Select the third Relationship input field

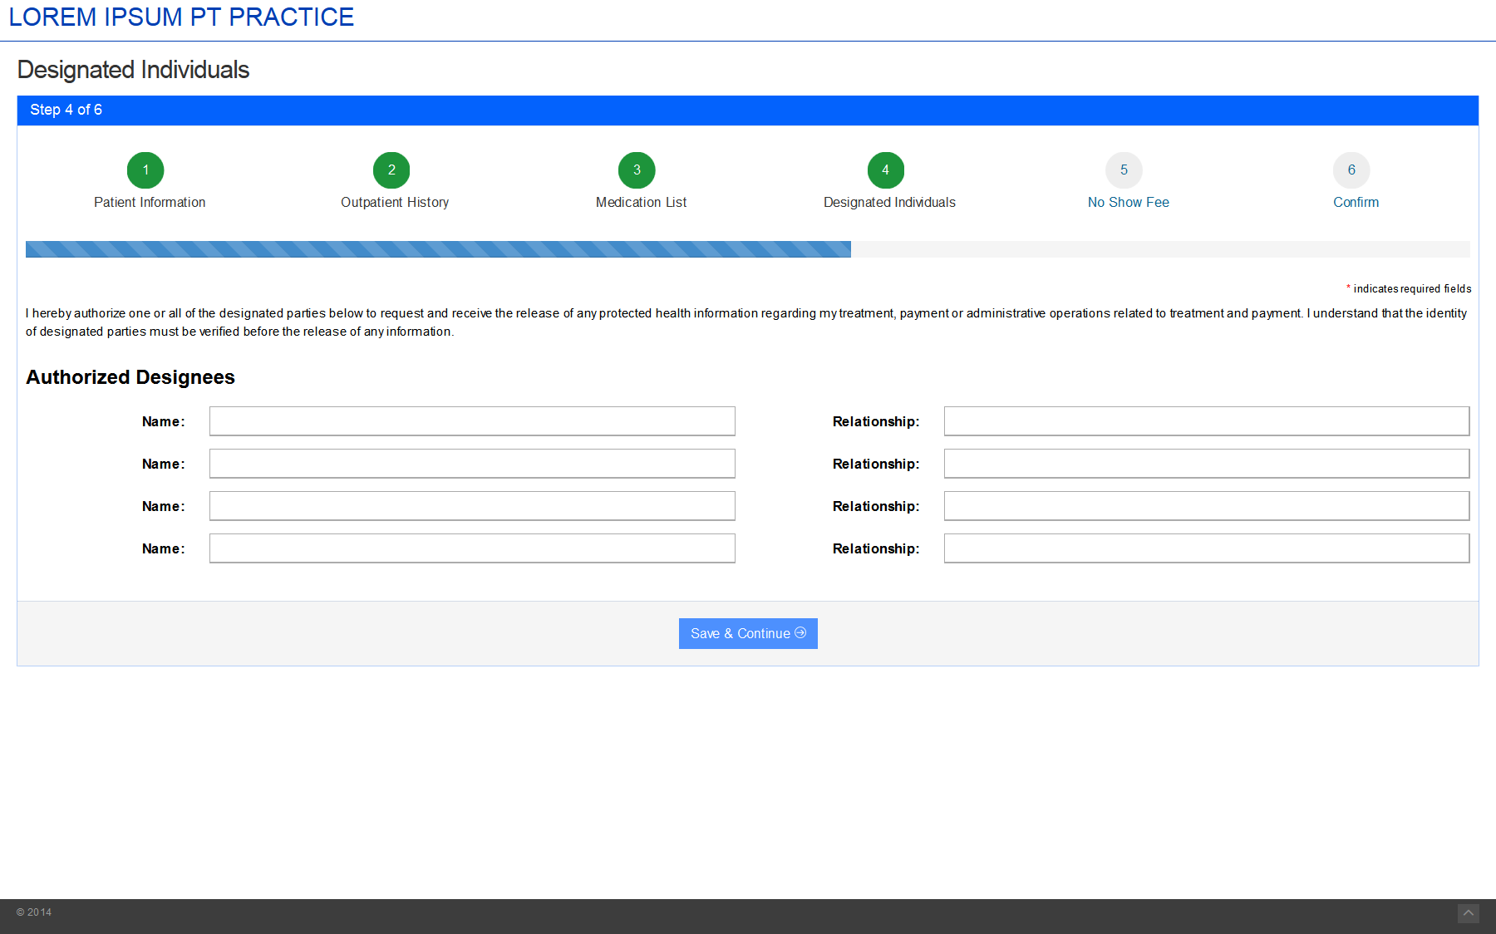click(x=1206, y=506)
